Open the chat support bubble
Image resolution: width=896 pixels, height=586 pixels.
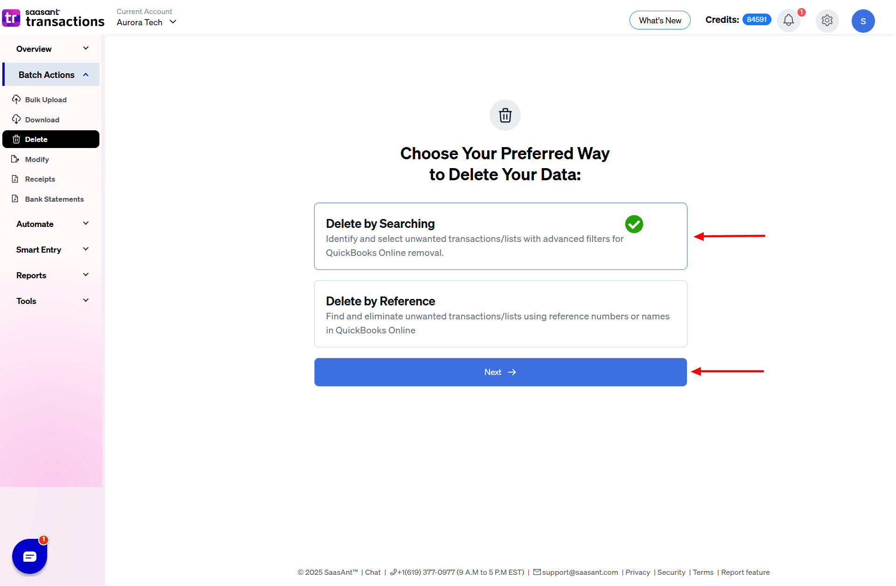coord(29,556)
